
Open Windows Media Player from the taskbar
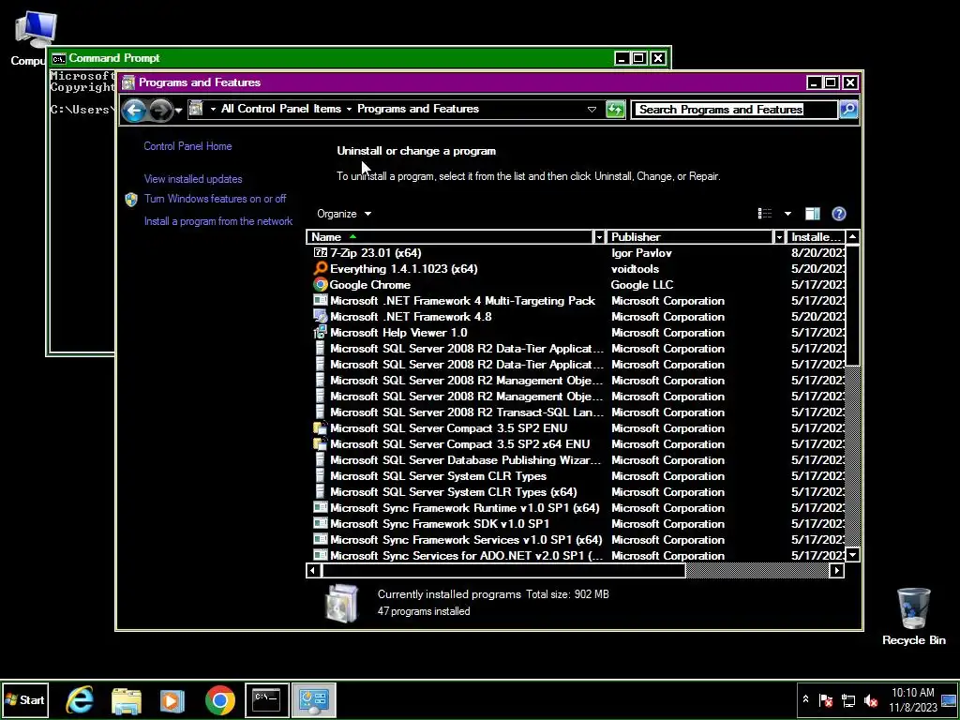(172, 700)
